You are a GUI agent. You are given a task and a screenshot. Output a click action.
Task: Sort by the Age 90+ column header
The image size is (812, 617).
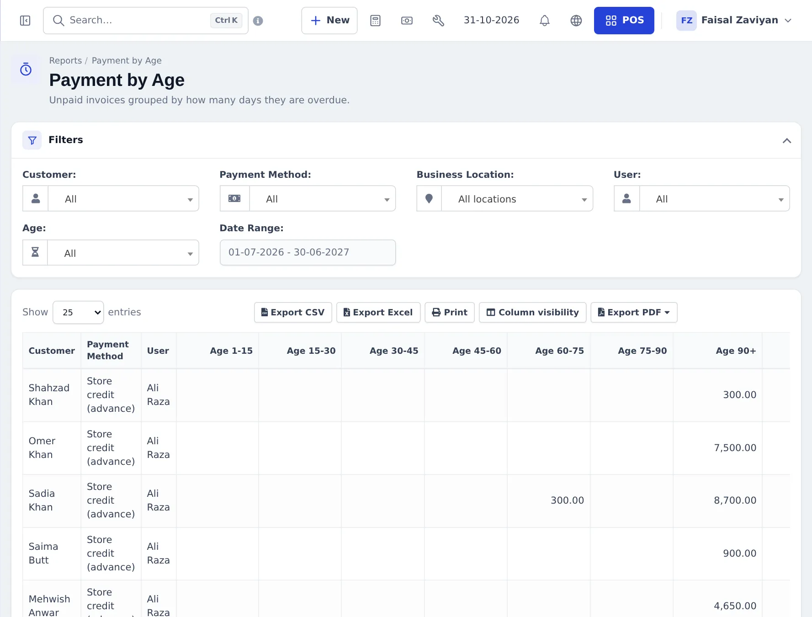point(717,351)
